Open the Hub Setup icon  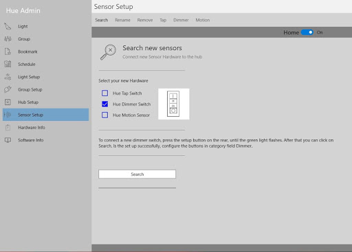(x=8, y=102)
